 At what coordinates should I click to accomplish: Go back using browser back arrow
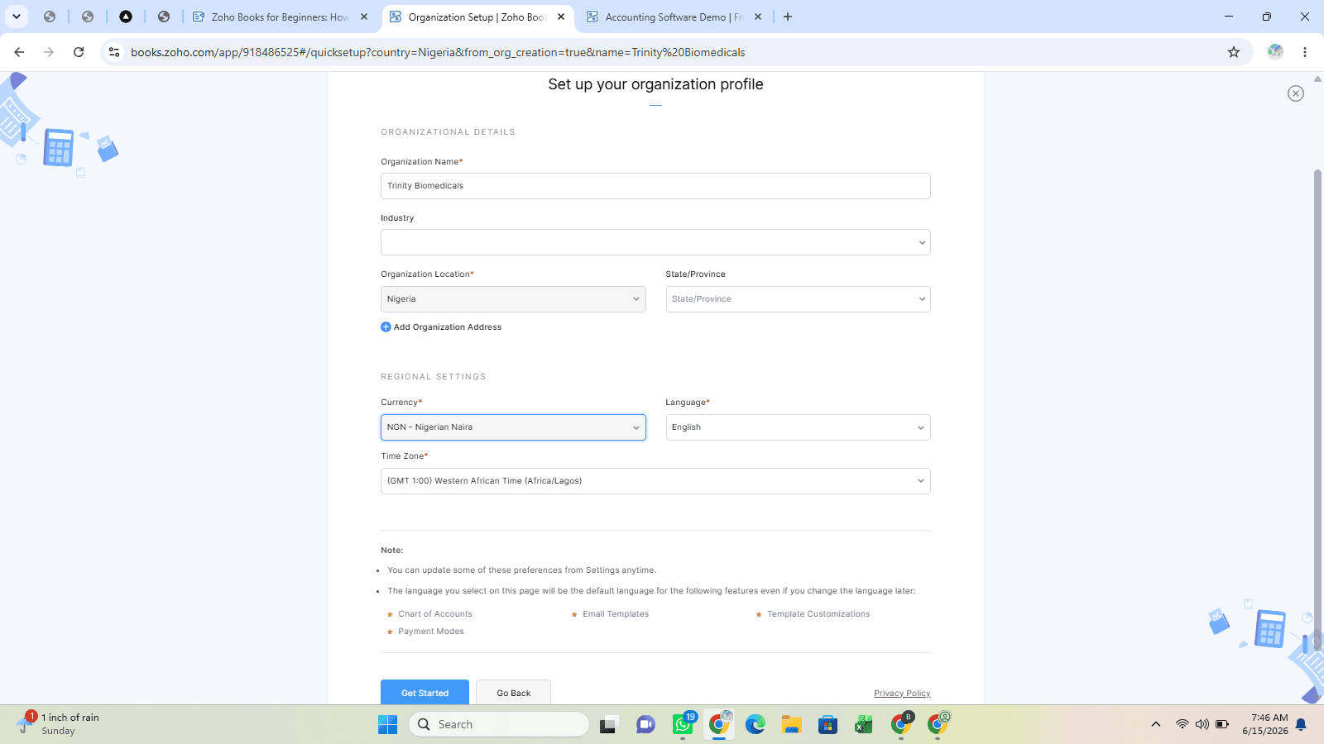[19, 52]
